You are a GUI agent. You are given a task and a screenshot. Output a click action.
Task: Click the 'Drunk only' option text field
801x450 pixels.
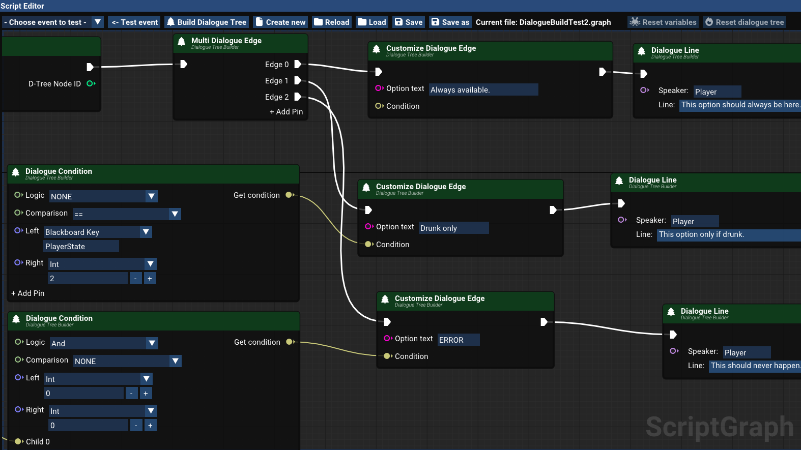point(453,228)
